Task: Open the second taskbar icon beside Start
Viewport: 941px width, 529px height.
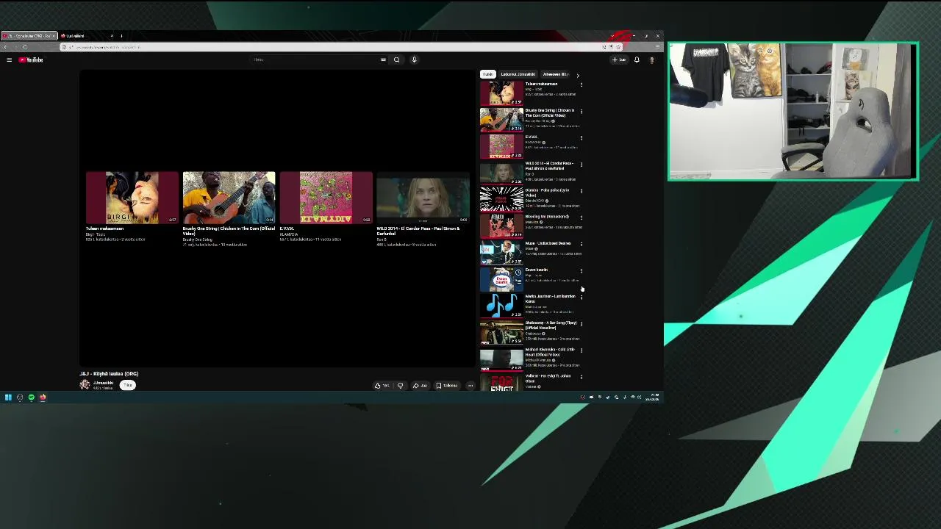Action: pyautogui.click(x=20, y=397)
